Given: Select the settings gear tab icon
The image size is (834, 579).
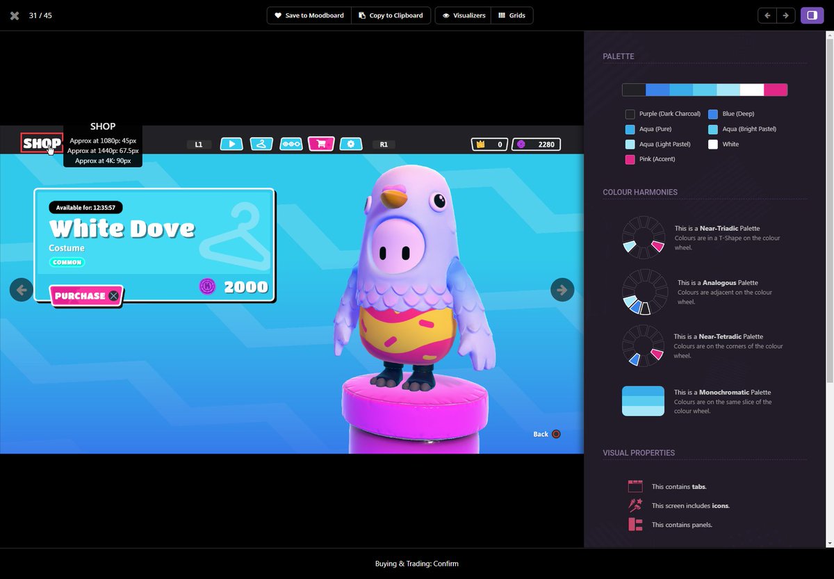Looking at the screenshot, I should tap(351, 144).
